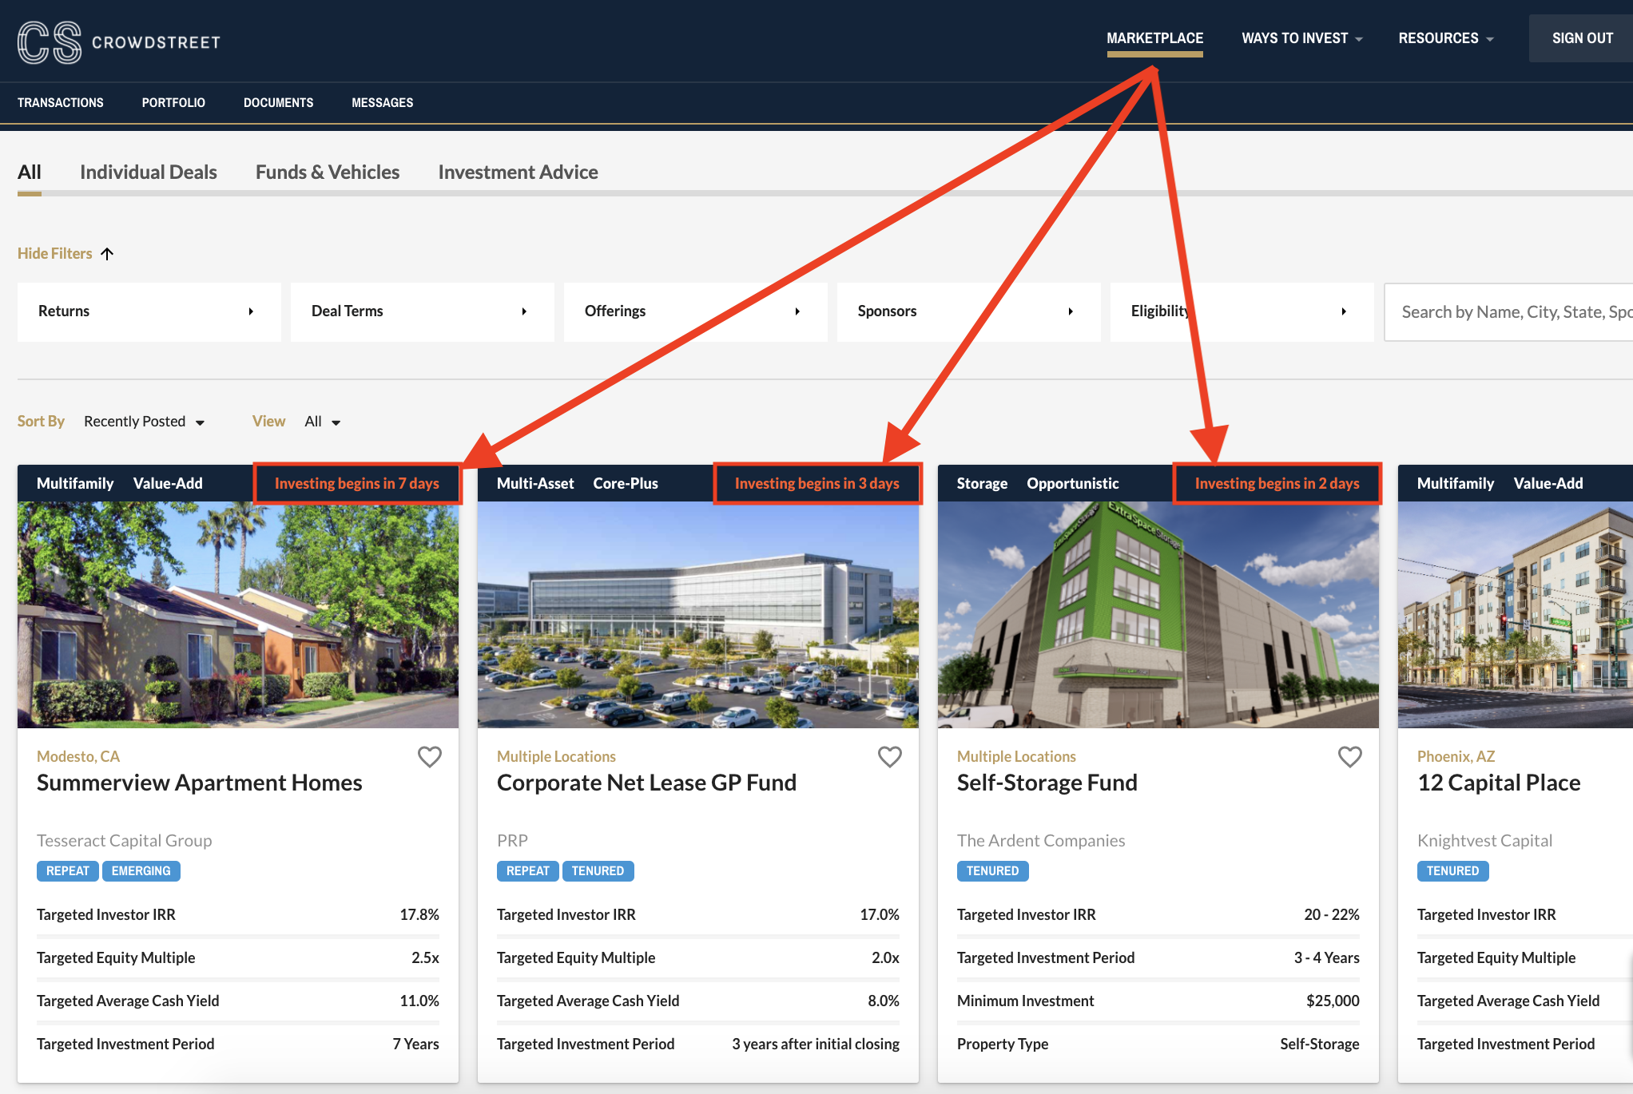Click the EMERGING badge on Summerview
The image size is (1633, 1094).
click(141, 870)
